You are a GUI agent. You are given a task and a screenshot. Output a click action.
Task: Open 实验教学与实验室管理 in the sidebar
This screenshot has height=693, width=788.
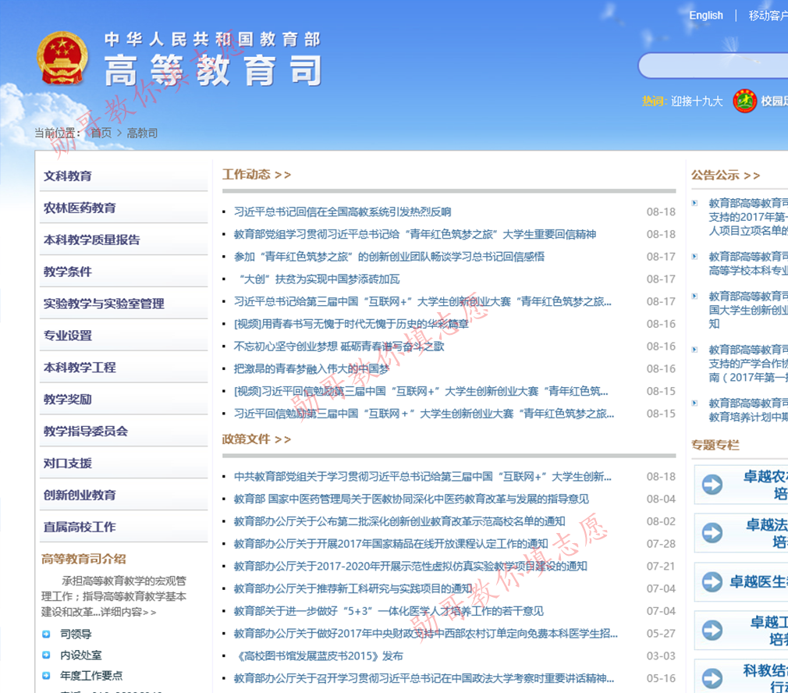(x=104, y=304)
